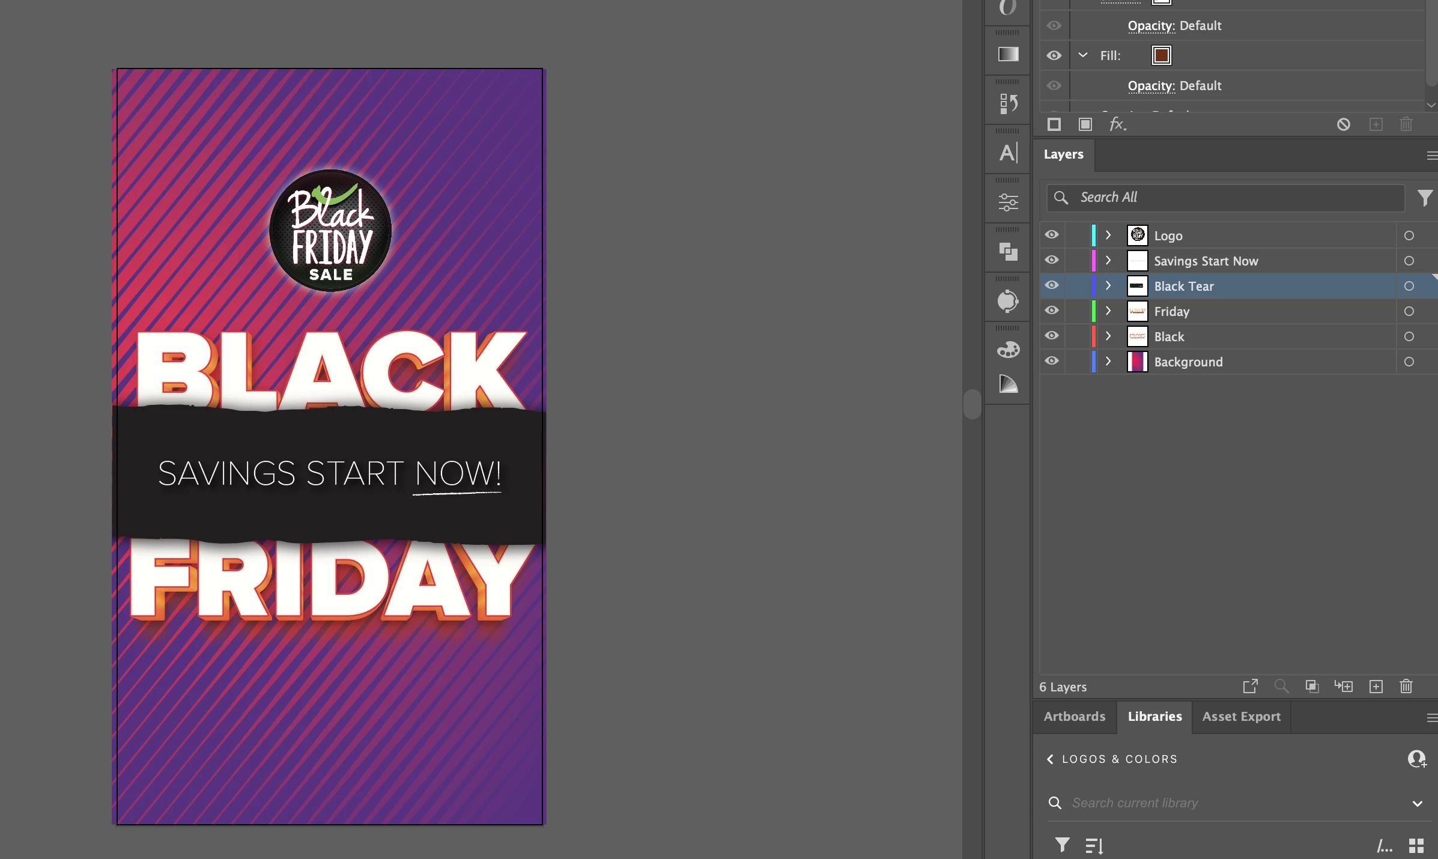Switch to the Artboards tab
Screen dimensions: 1438x859
pyautogui.click(x=1074, y=717)
